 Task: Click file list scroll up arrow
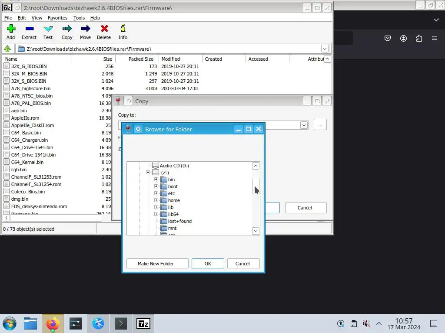tap(327, 59)
